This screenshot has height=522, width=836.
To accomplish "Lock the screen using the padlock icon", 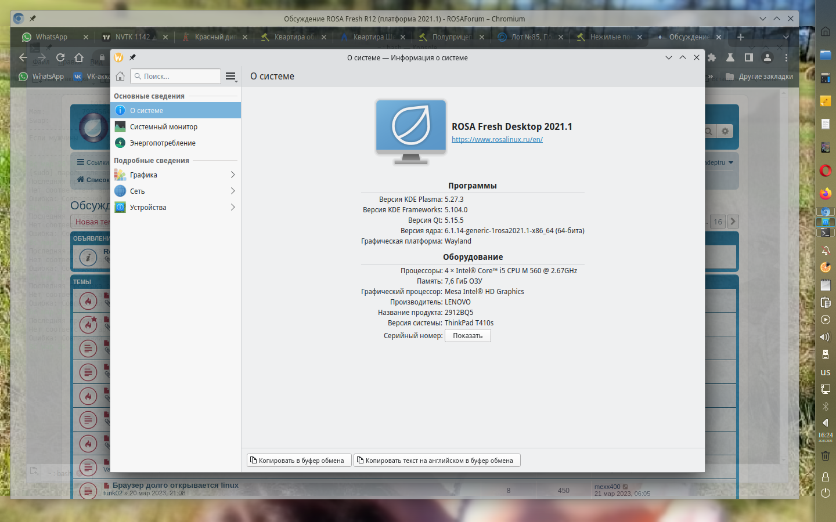I will click(826, 477).
